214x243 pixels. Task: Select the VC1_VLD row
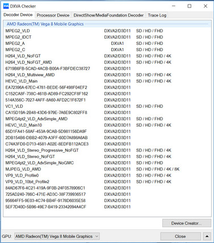coord(107,106)
